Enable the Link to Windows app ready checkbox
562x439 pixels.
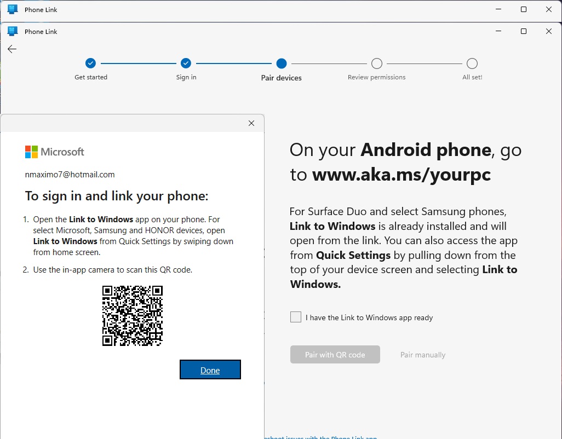[295, 317]
